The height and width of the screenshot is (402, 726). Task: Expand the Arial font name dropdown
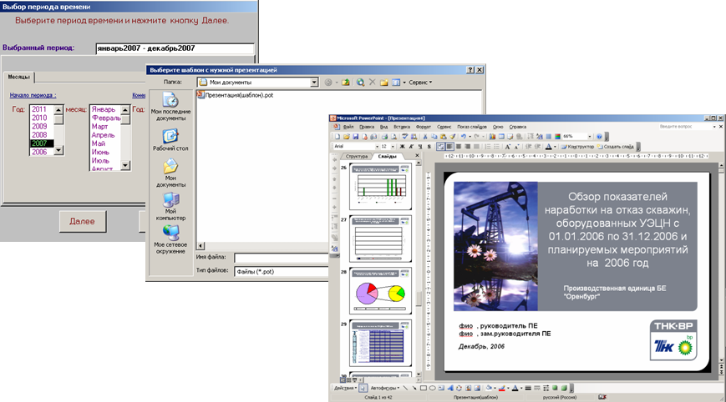[x=378, y=147]
